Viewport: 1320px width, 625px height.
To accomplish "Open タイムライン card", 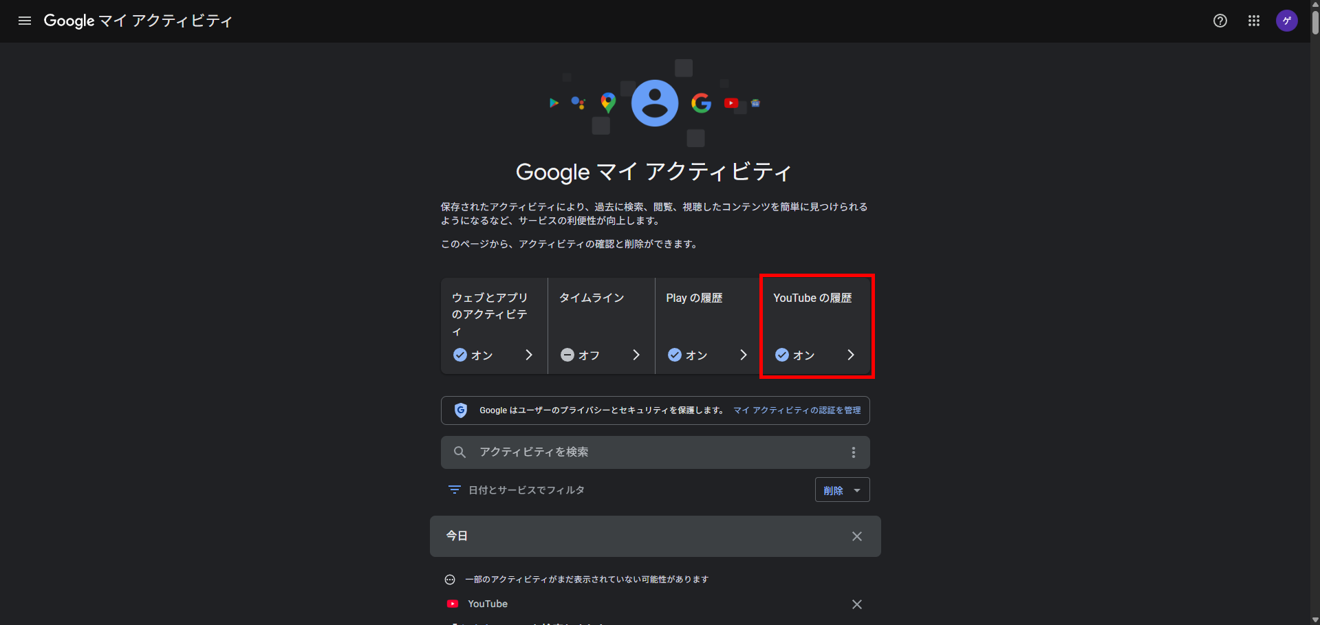I will pyautogui.click(x=601, y=326).
